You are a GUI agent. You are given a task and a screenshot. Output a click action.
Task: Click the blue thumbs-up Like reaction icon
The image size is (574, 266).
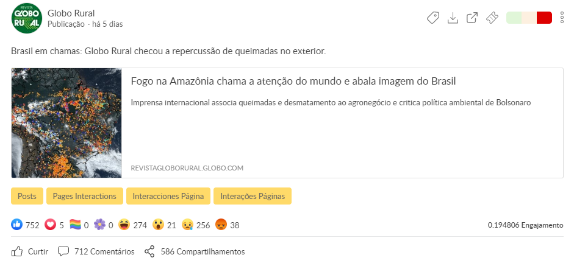click(x=17, y=225)
